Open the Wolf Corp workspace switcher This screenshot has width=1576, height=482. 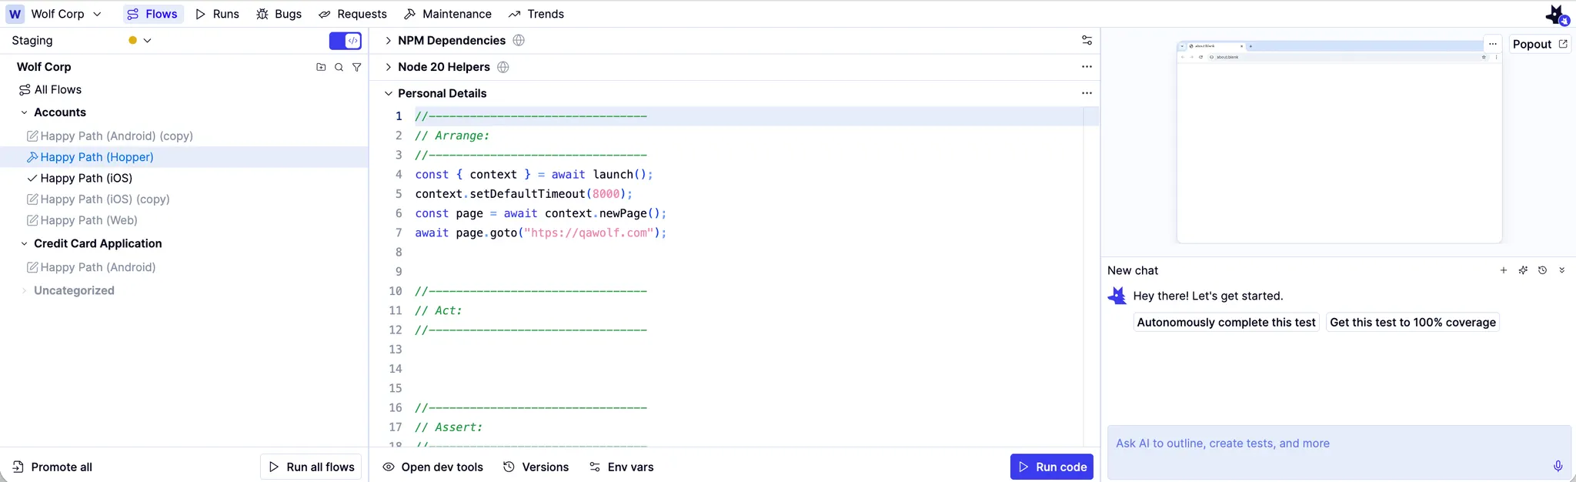(55, 14)
